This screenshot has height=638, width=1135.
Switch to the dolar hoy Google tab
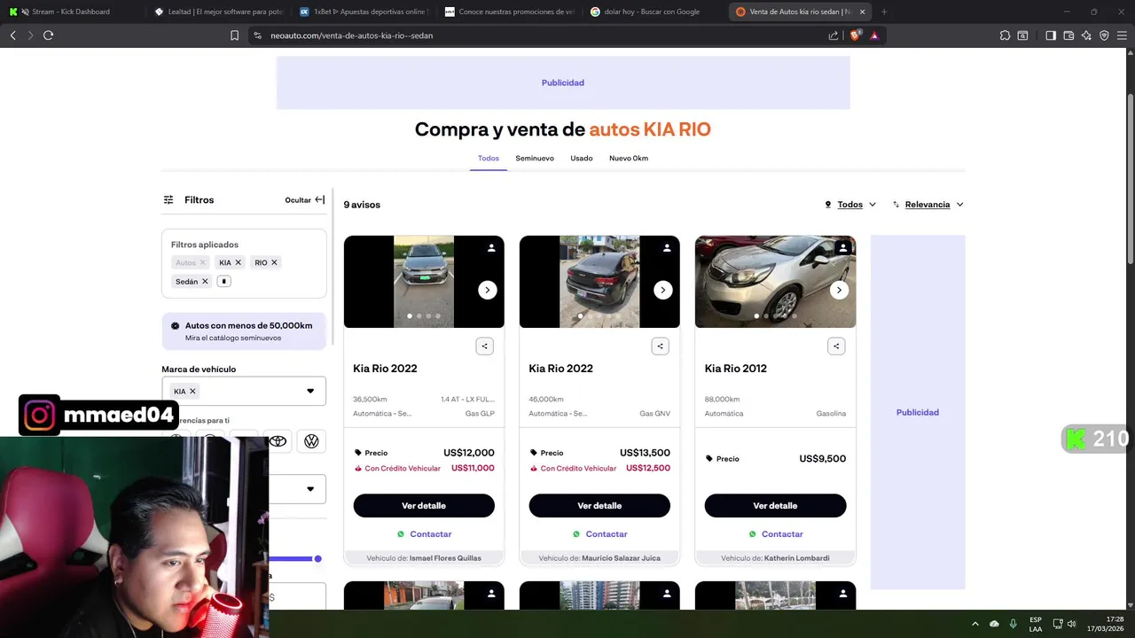click(656, 12)
